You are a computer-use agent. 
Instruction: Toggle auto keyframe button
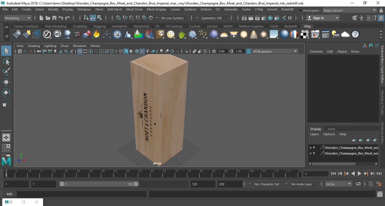click(371, 184)
